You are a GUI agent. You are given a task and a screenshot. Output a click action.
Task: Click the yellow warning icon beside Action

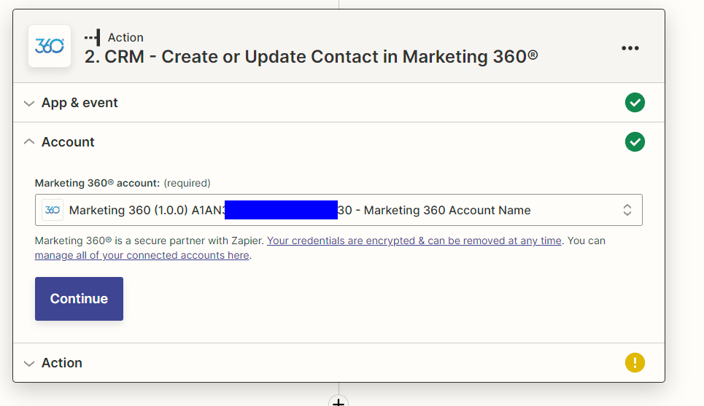coord(635,362)
